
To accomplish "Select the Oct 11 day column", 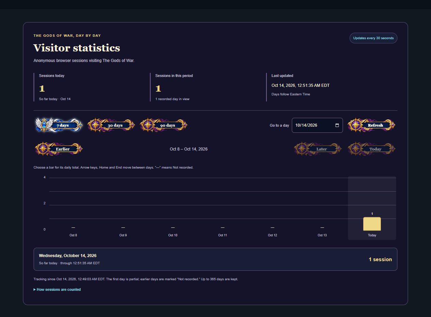I will 222,208.
